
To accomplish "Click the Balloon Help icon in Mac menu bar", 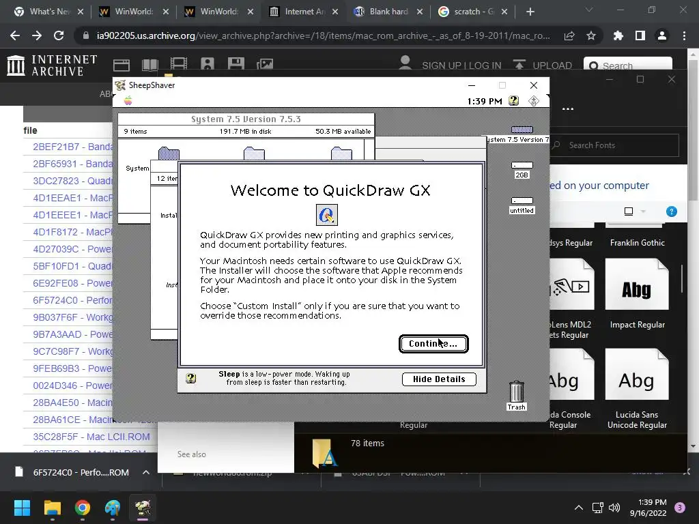I will [513, 101].
